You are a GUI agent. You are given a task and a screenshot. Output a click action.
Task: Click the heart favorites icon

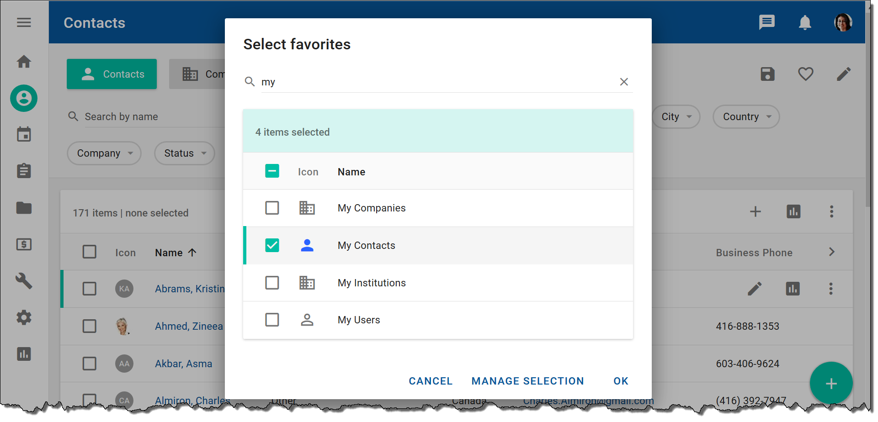click(x=805, y=74)
